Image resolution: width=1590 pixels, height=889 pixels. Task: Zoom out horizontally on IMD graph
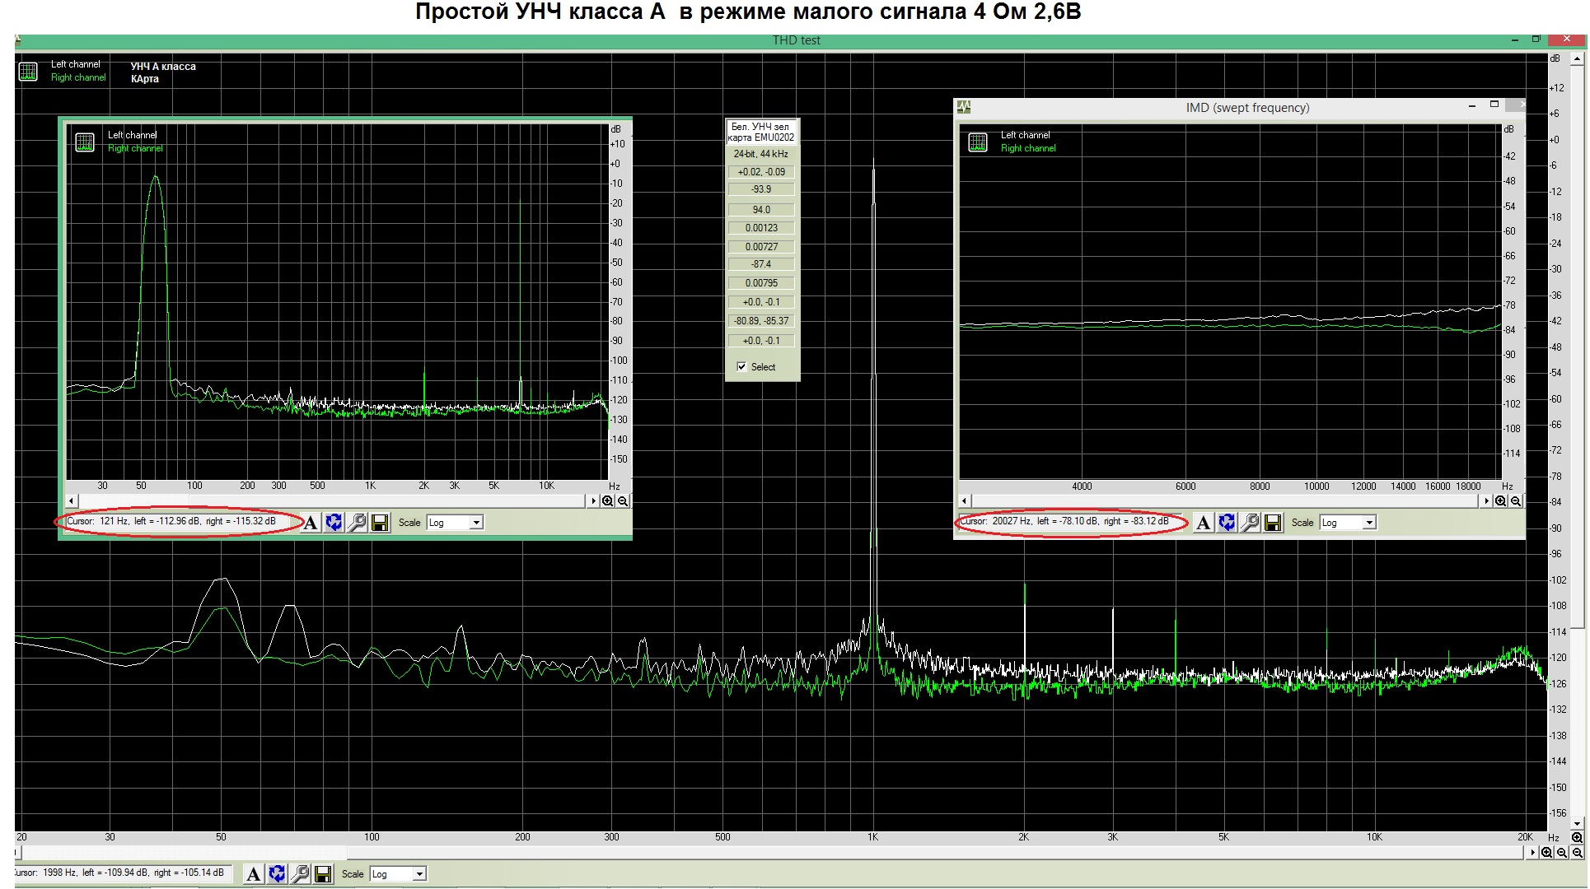[x=1516, y=500]
